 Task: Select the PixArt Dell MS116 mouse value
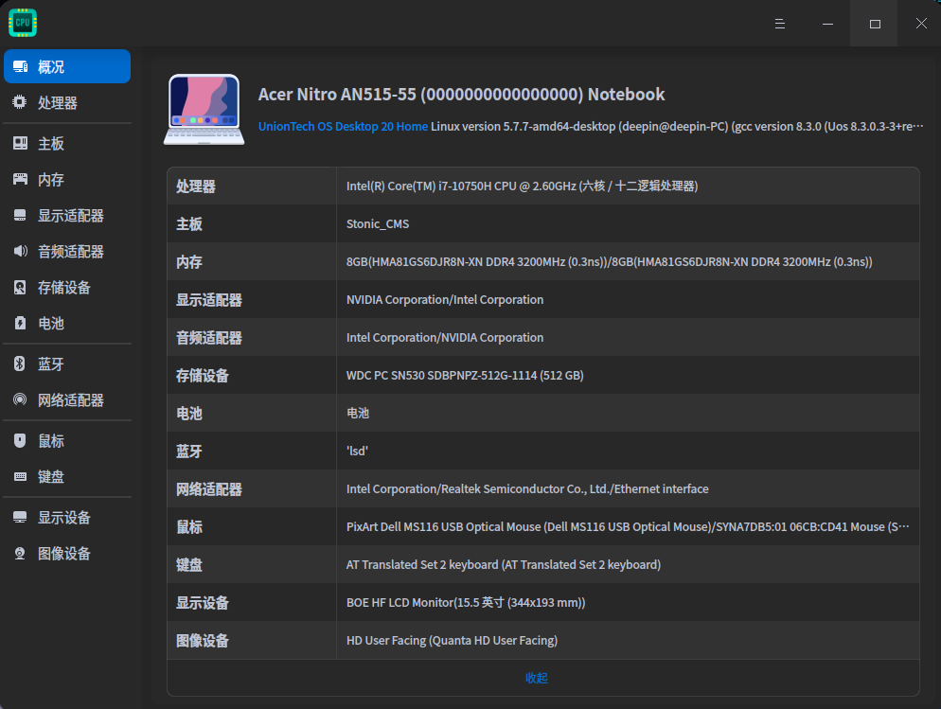(628, 526)
